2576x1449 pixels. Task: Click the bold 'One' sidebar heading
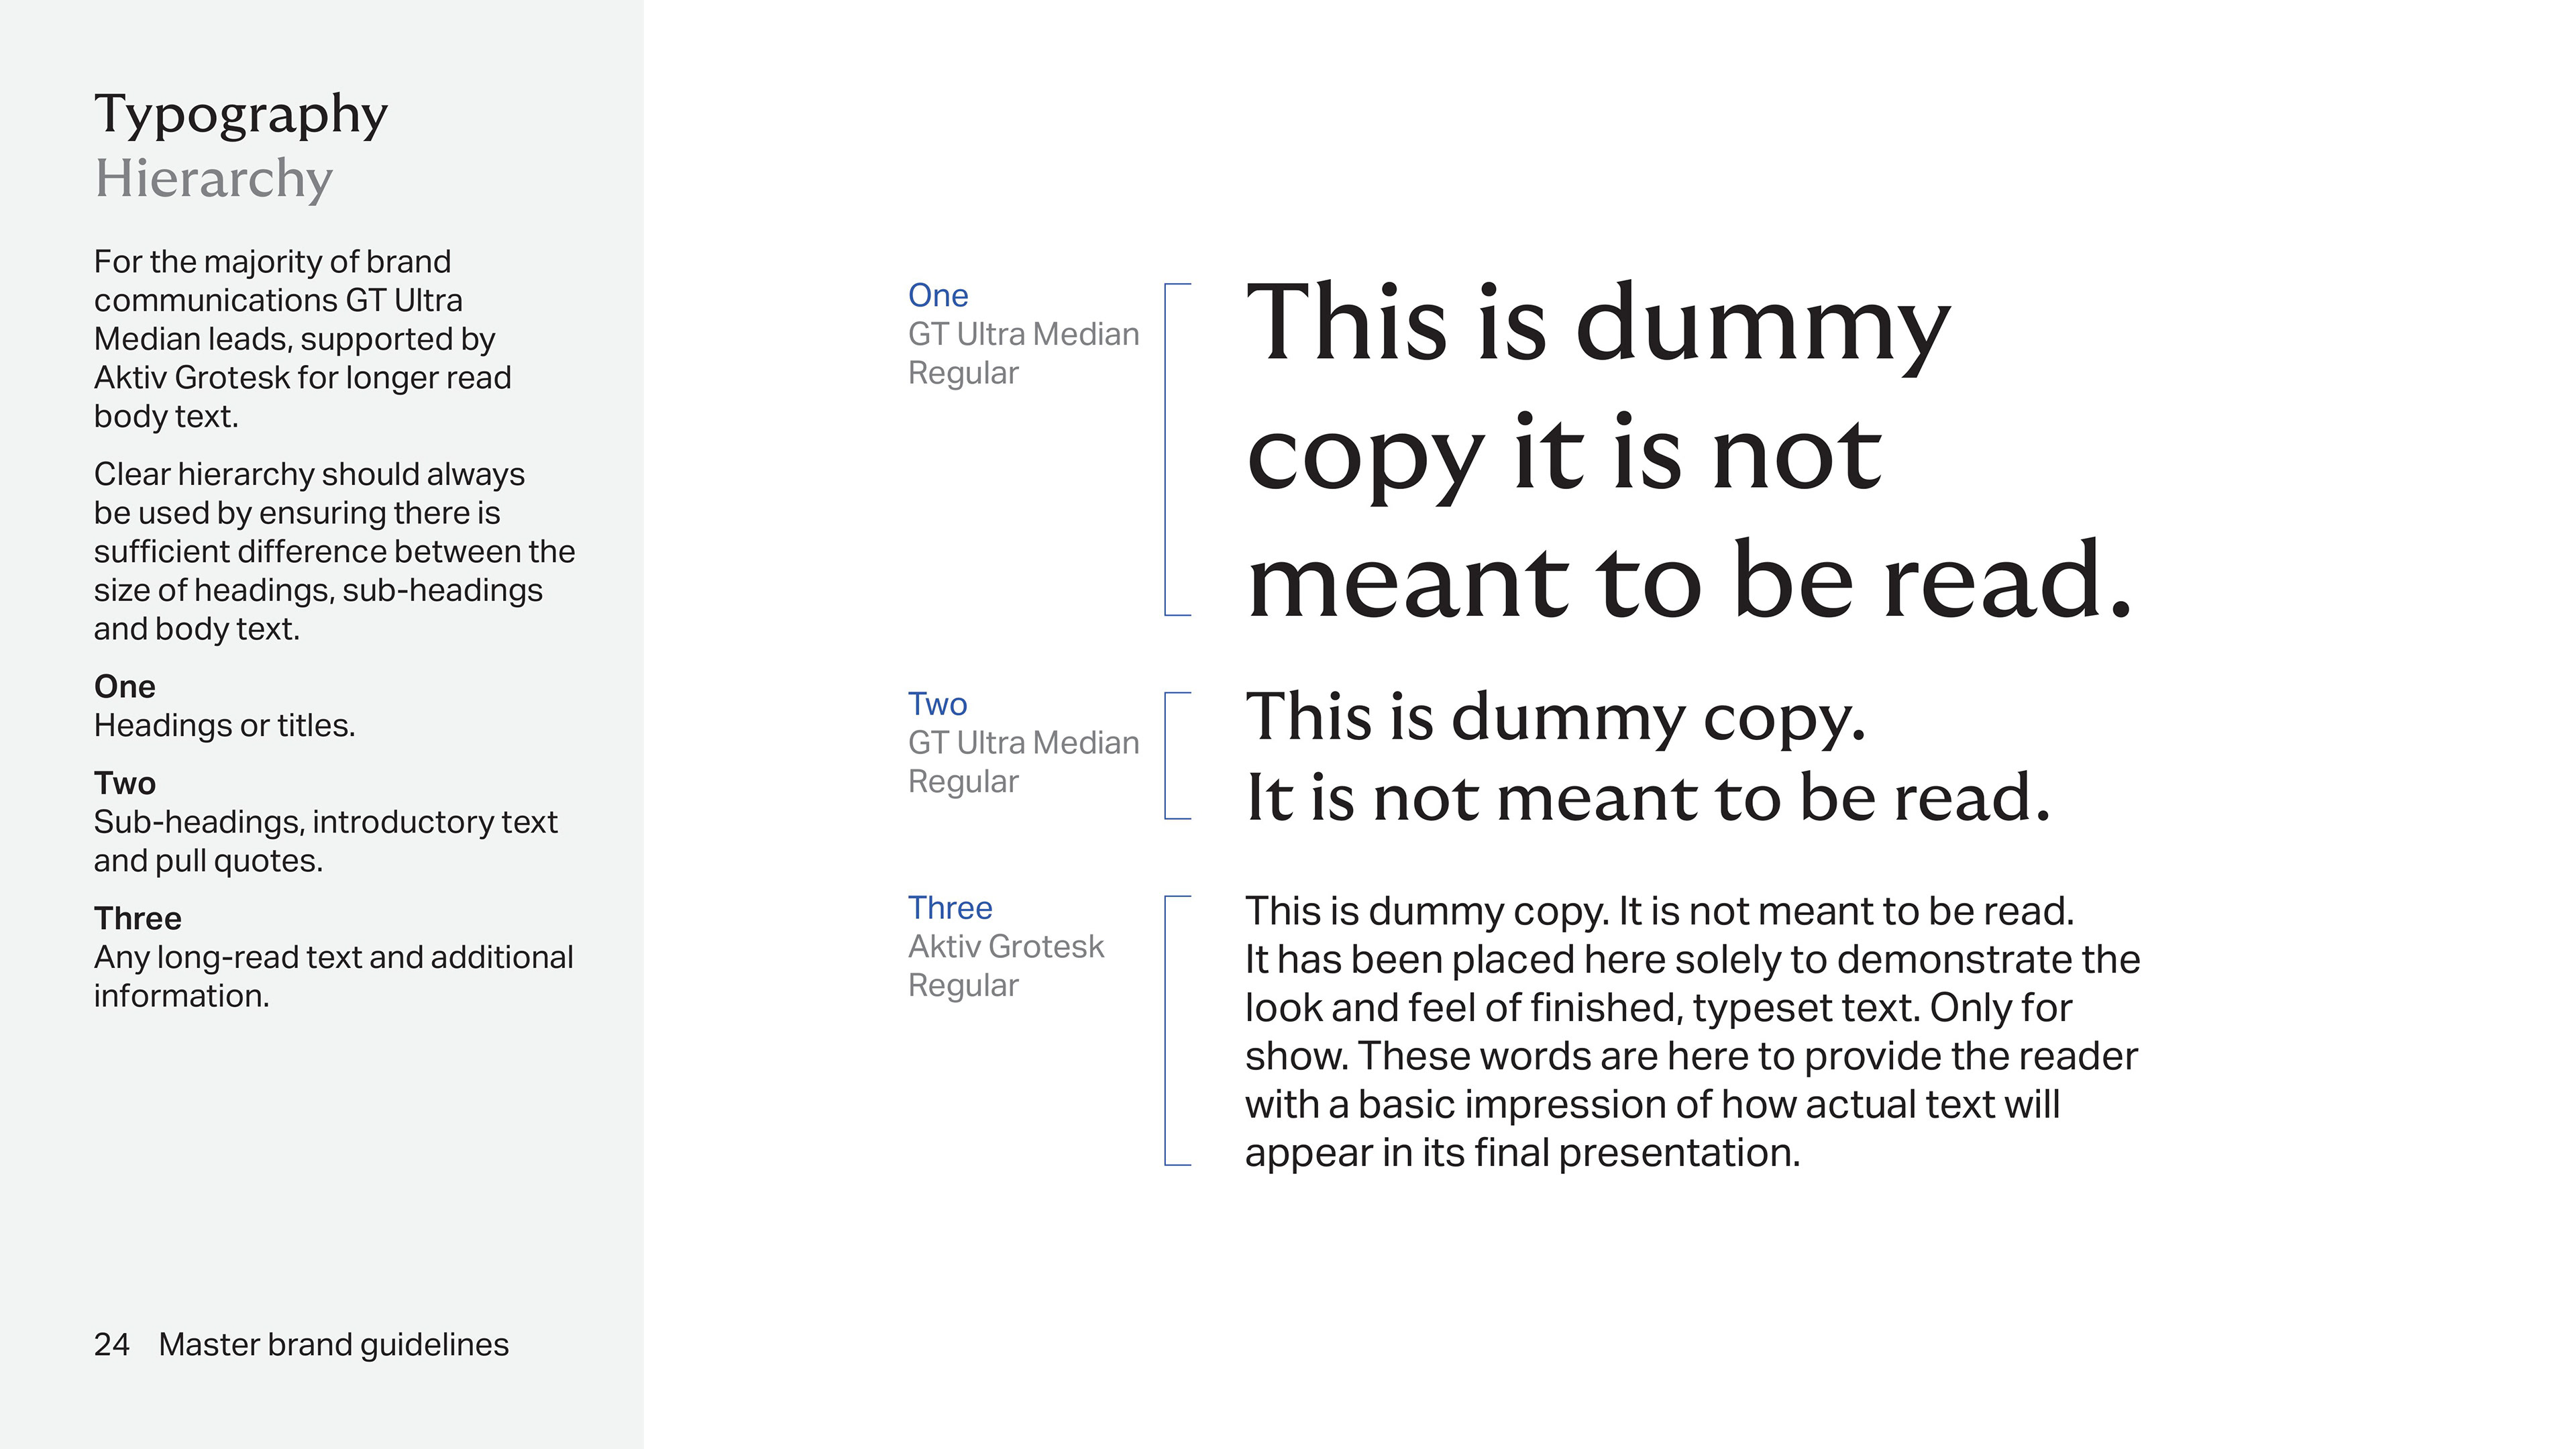coord(124,687)
